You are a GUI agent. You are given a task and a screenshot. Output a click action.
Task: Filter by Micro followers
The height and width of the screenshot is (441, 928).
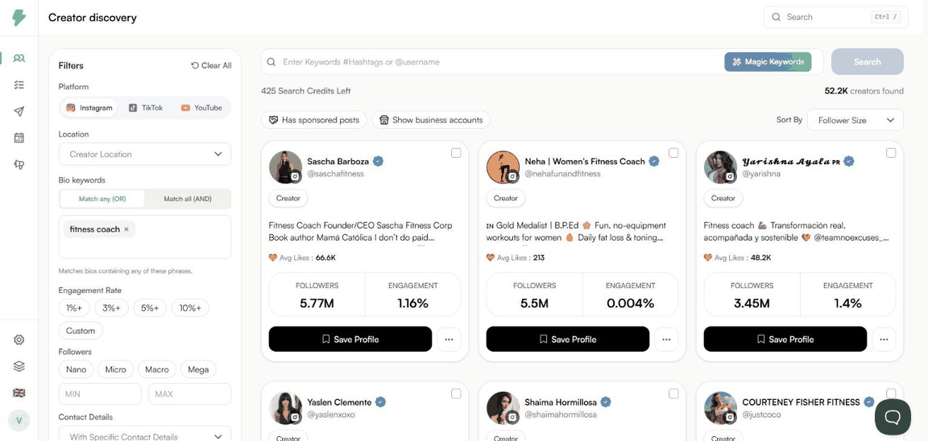point(115,369)
